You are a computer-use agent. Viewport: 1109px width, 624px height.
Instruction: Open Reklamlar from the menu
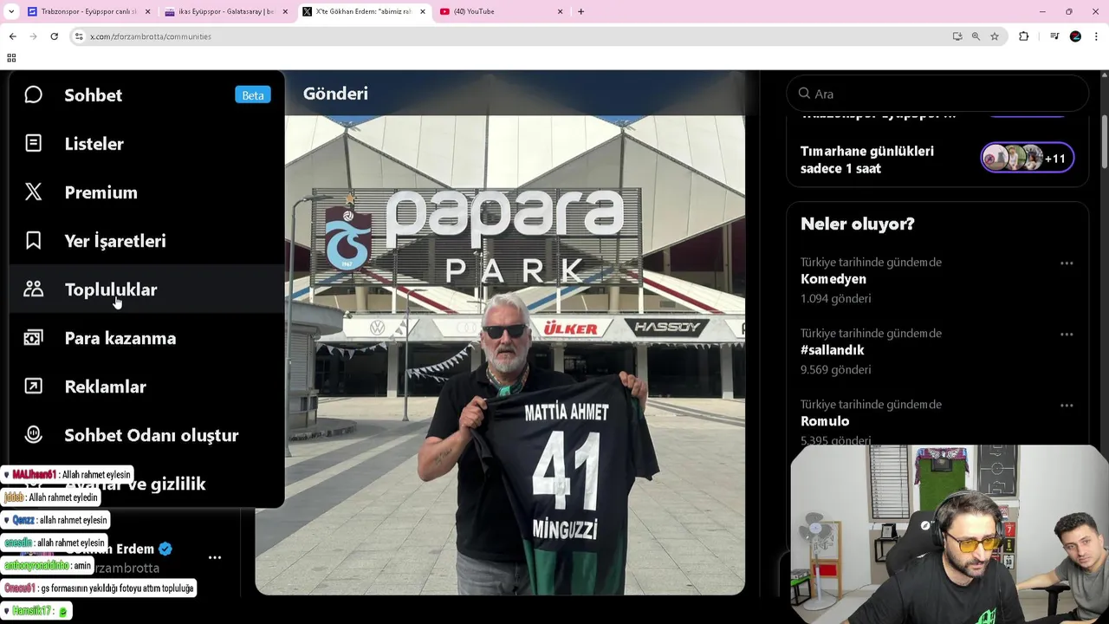coord(147,387)
